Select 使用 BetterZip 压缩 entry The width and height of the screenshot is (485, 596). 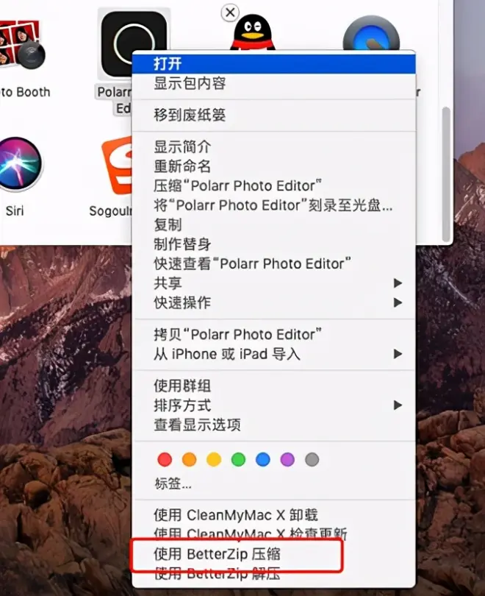coord(273,554)
